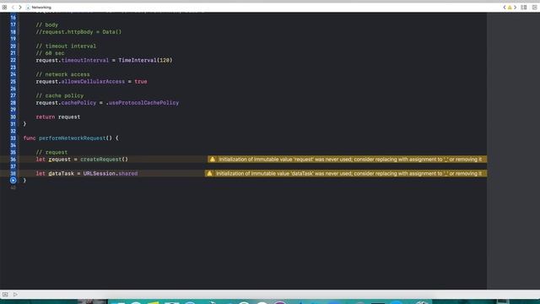Click the '// body' comment
This screenshot has height=304, width=540.
click(x=47, y=24)
